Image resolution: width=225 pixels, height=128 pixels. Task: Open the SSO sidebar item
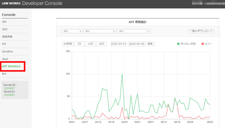coord(5,29)
